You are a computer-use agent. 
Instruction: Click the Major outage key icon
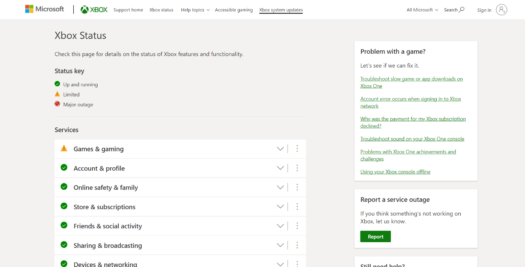pyautogui.click(x=57, y=104)
